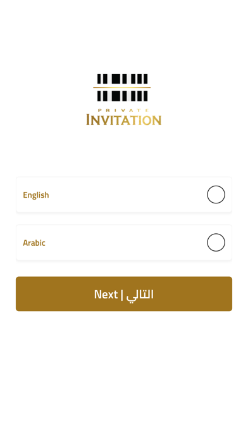Choose the English language label
The width and height of the screenshot is (248, 441).
point(36,195)
